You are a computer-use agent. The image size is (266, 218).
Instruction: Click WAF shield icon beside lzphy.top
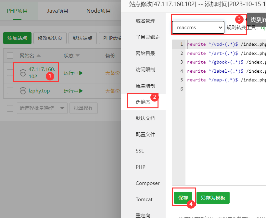23,91
